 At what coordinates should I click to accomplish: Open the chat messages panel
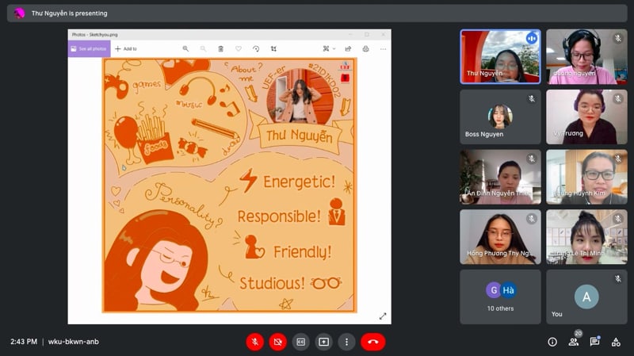coord(594,342)
